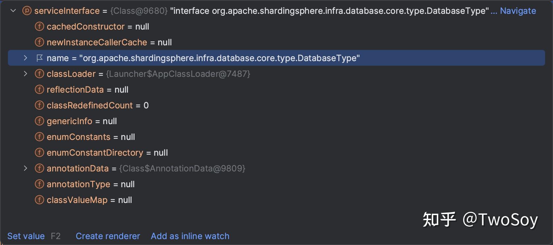Click the field icon next to classValueMap

(39, 200)
